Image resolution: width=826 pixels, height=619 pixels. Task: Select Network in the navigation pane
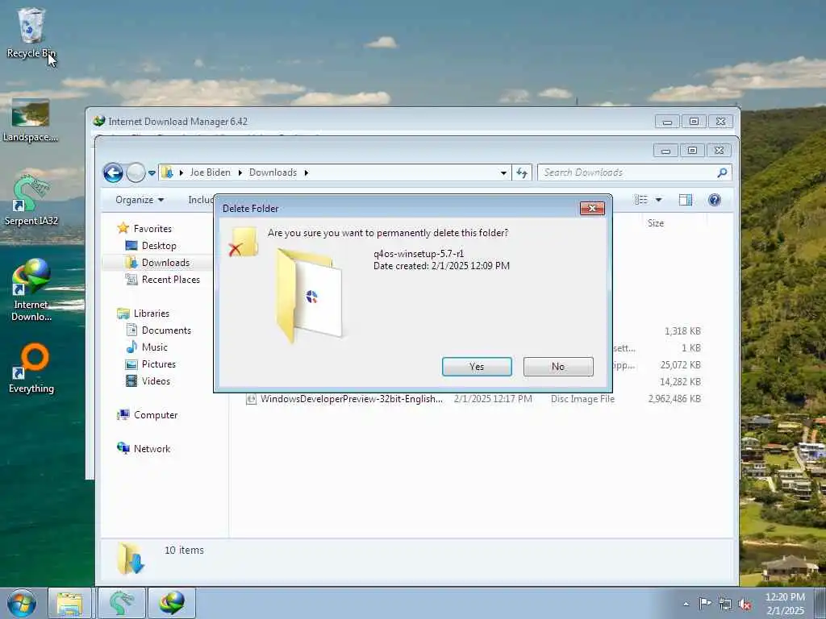click(152, 449)
